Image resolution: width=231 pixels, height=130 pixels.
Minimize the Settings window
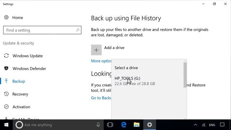coord(203,4)
